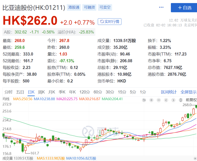This screenshot has height=161, width=197.
Task: Open the 前复权 adjustment dropdown
Action: coord(191,100)
